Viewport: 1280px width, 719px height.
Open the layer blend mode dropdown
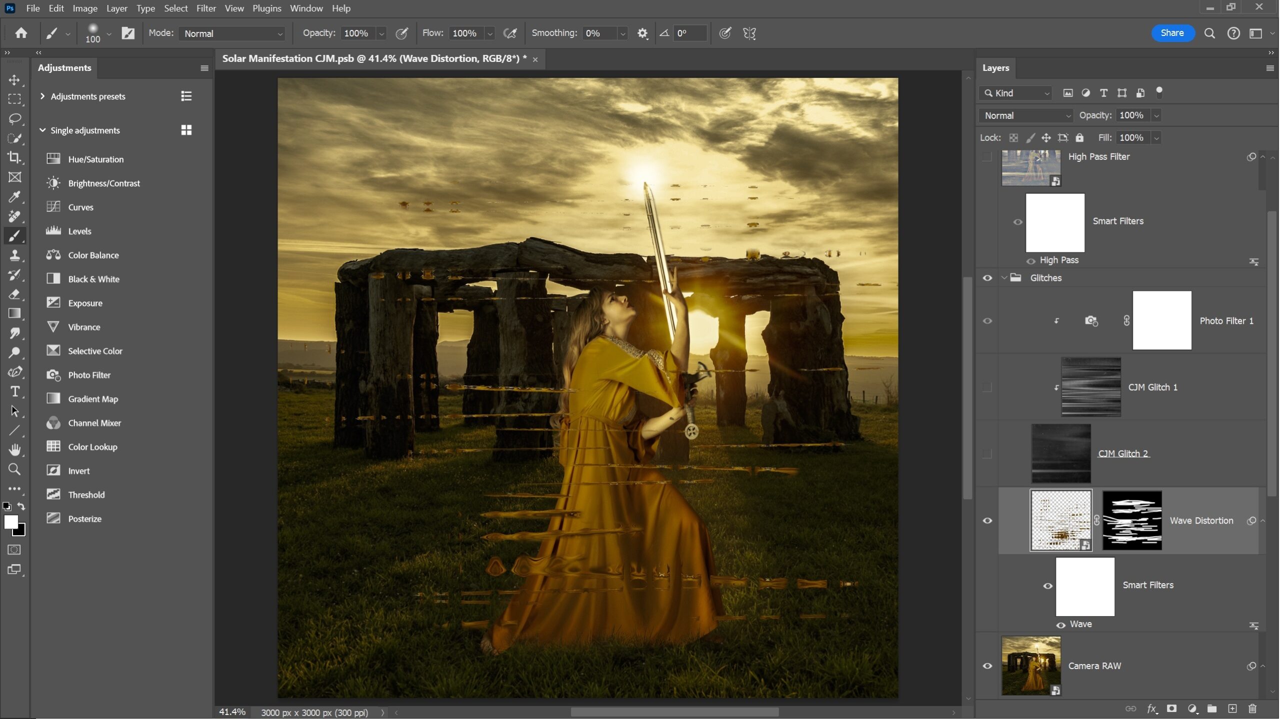point(1026,115)
